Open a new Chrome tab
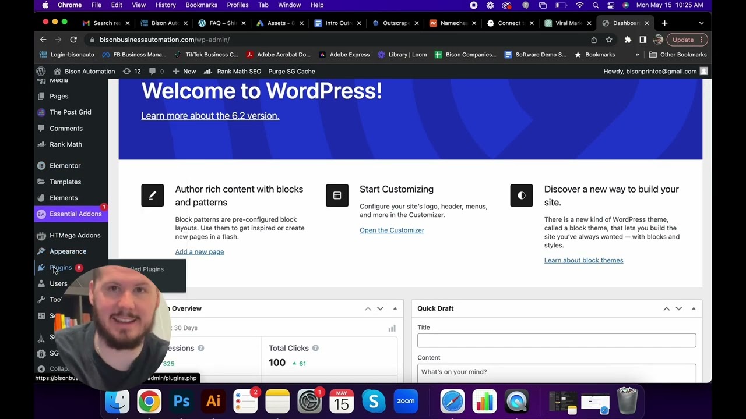Image resolution: width=746 pixels, height=419 pixels. point(664,23)
